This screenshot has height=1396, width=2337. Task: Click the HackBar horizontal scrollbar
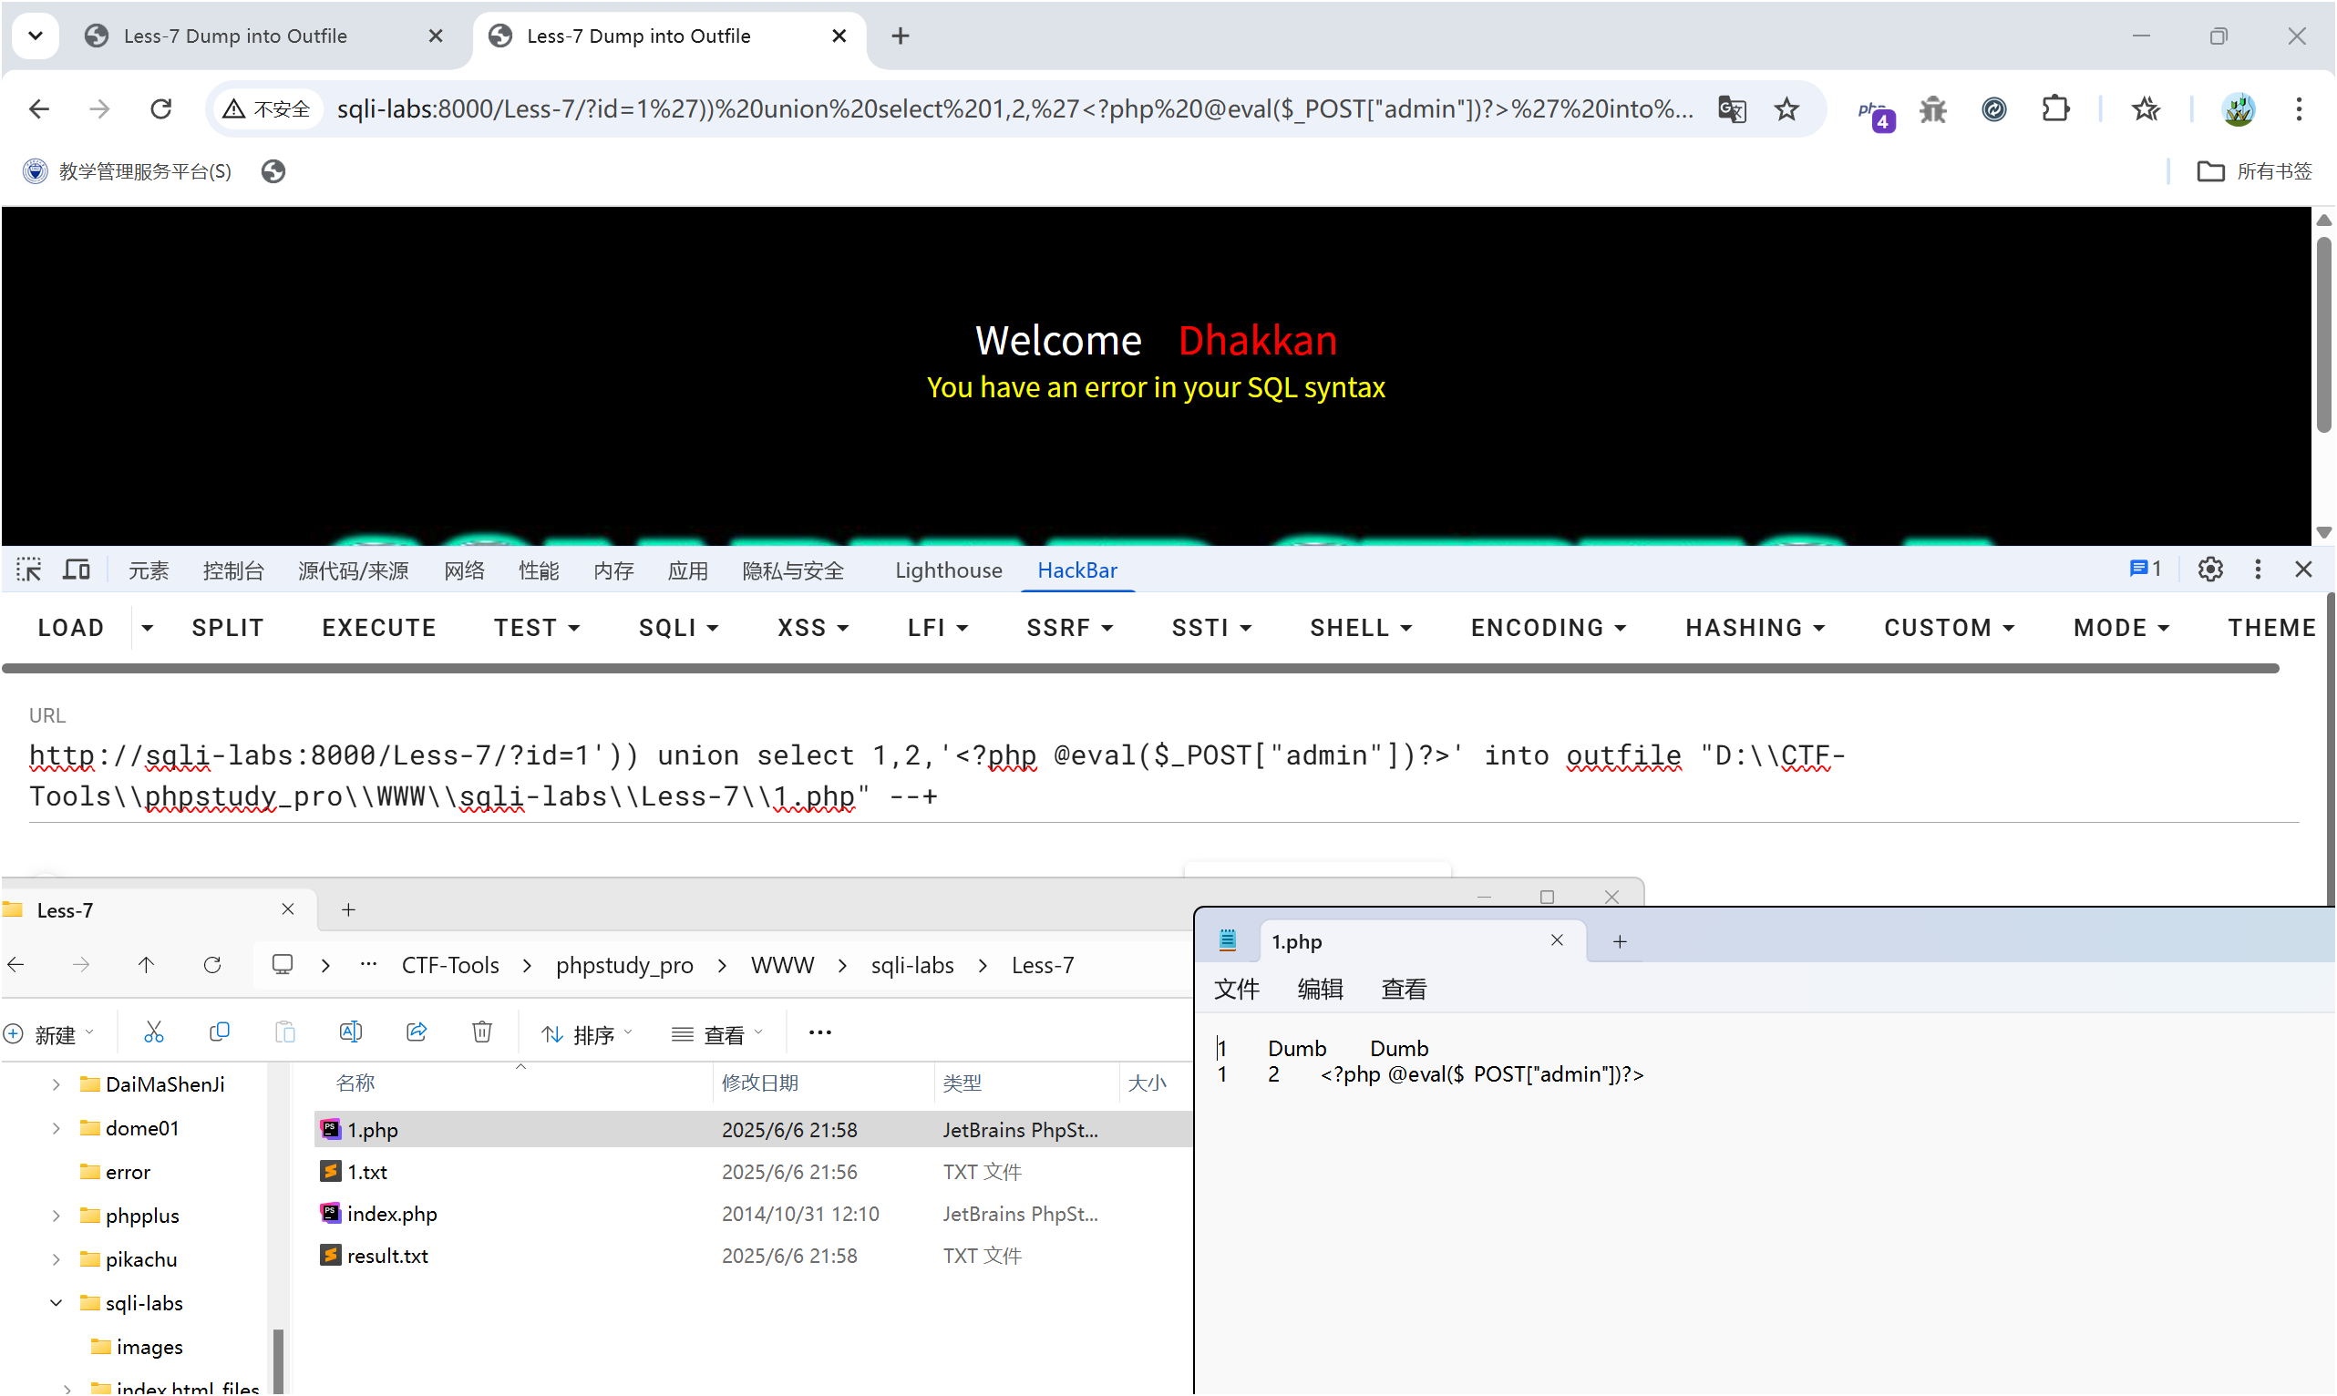1138,669
